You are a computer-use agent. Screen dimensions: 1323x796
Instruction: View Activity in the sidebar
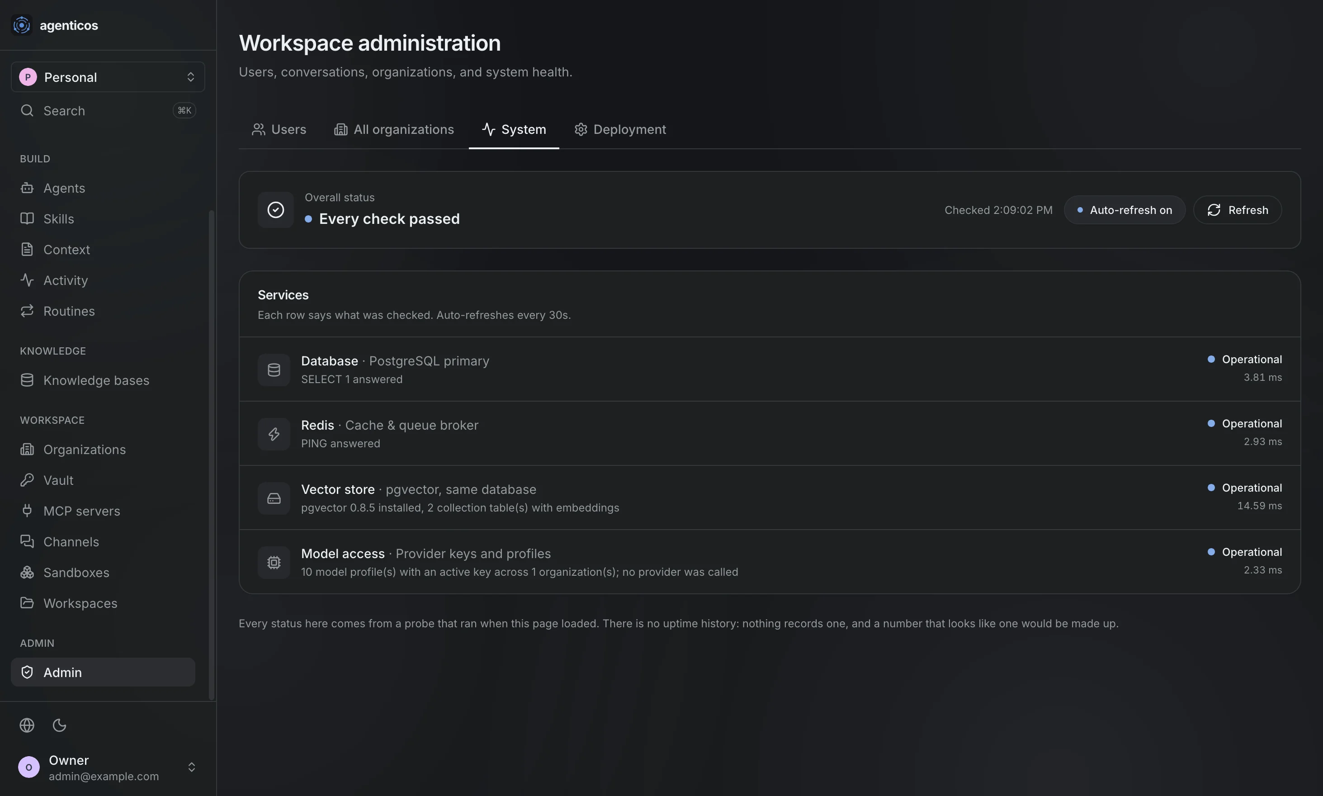pos(103,280)
